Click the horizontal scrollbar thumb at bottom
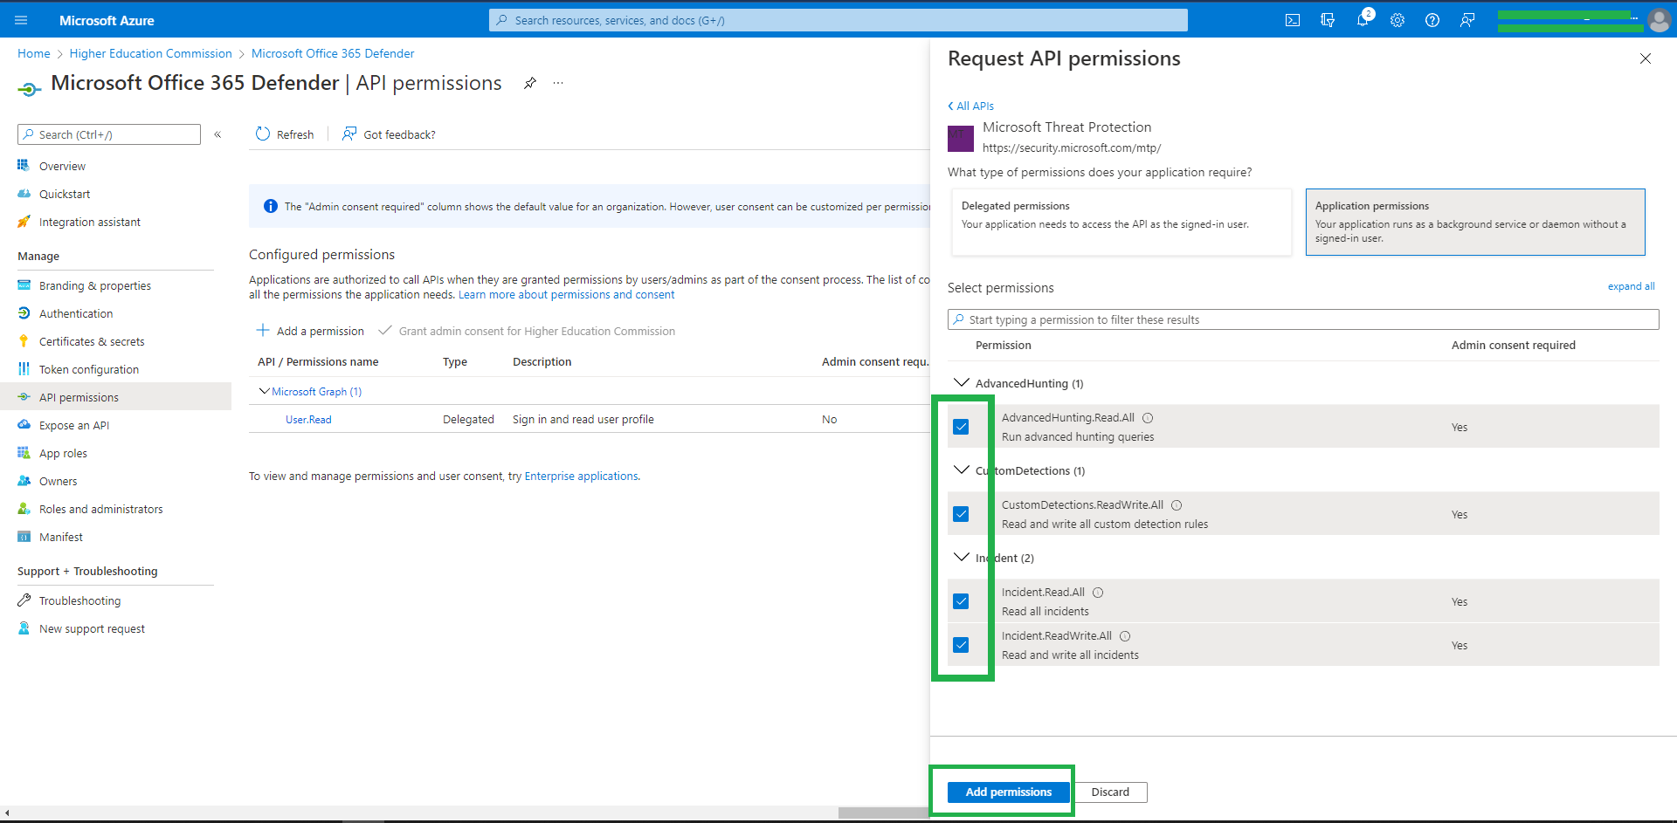Screen dimensions: 1677x823 pos(883,813)
